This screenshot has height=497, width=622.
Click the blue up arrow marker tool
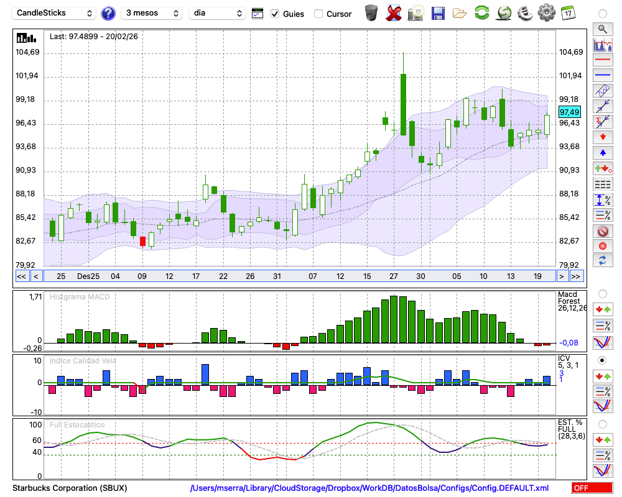coord(602,152)
